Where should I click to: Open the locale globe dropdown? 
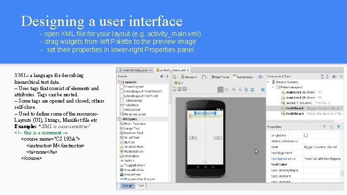pyautogui.click(x=261, y=77)
